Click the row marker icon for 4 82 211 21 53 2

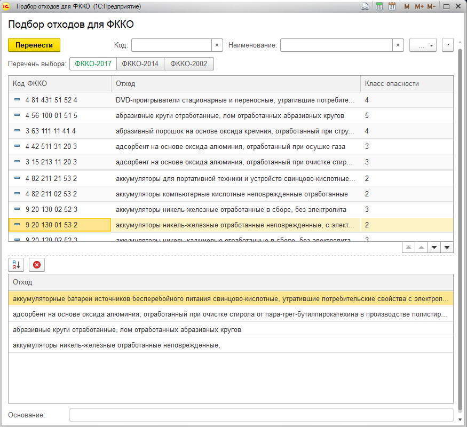coord(17,178)
